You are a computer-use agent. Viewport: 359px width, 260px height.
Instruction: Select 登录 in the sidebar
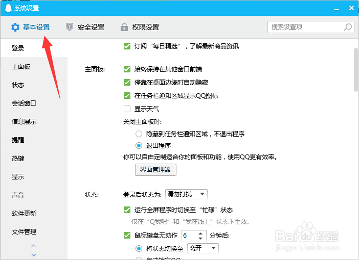pos(34,48)
